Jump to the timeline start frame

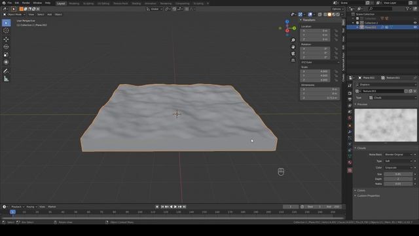click(162, 207)
